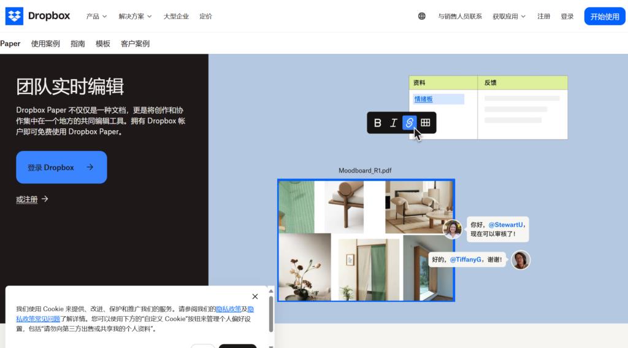Click the 登录 link in header
This screenshot has width=628, height=348.
click(x=567, y=17)
